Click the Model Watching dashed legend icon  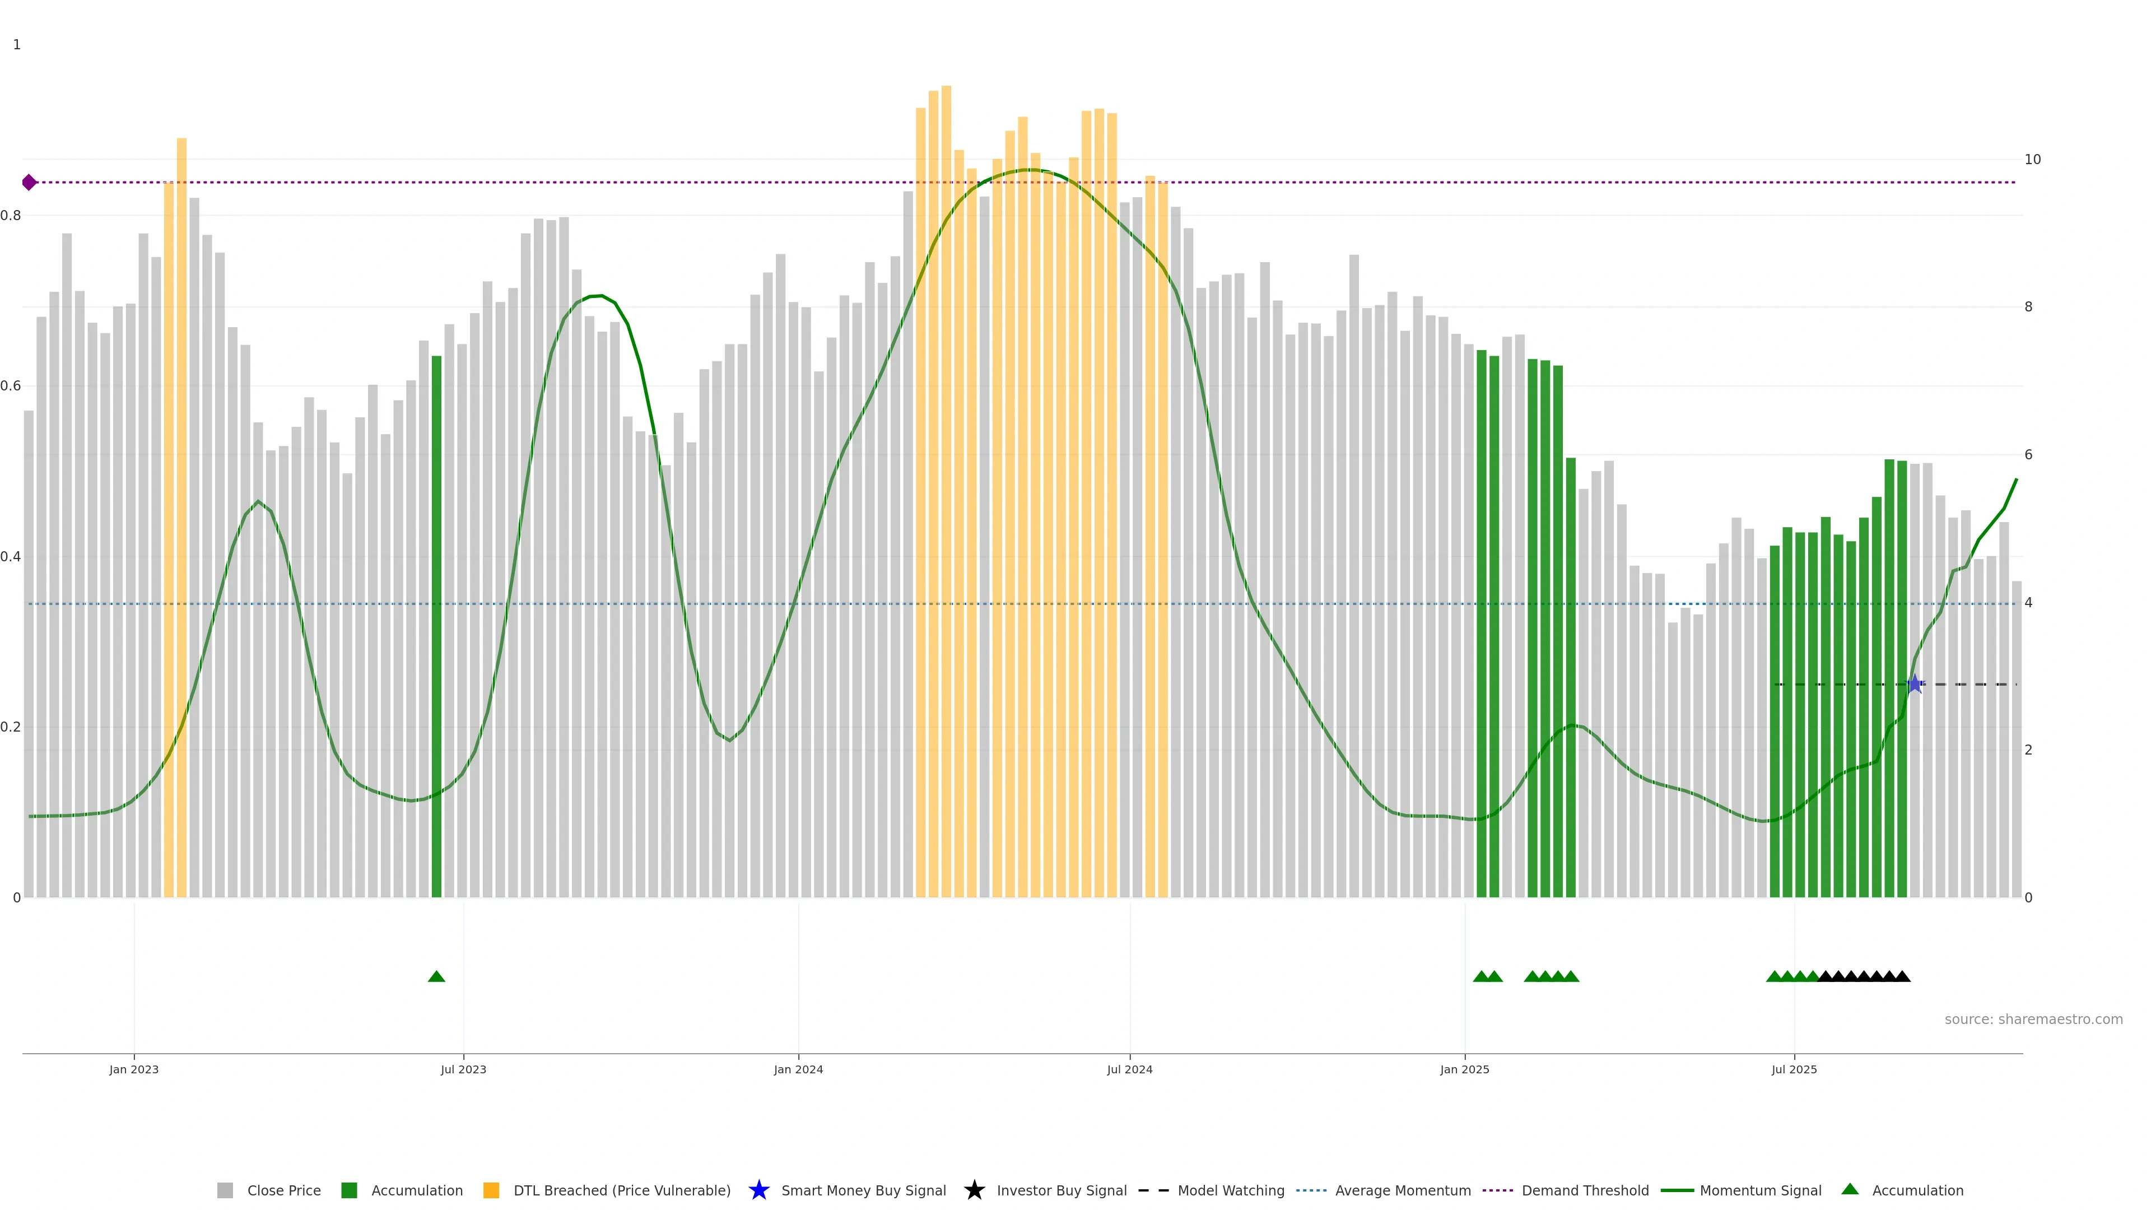(1153, 1190)
